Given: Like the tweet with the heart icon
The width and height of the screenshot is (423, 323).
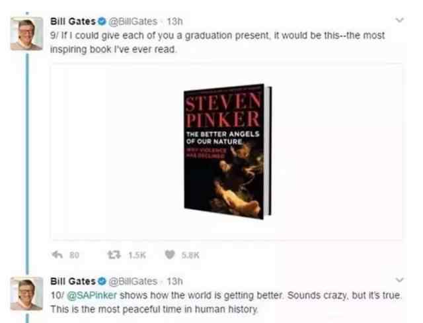Looking at the screenshot, I should [170, 255].
